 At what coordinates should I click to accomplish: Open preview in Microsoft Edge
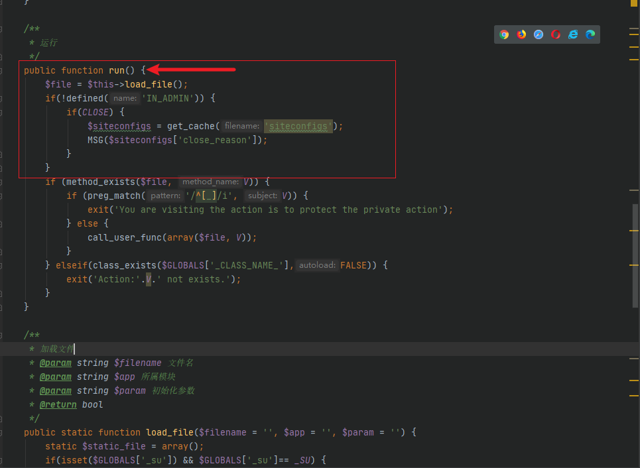[x=590, y=34]
